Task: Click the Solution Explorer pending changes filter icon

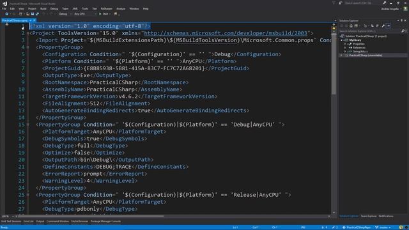Action: tap(366, 26)
